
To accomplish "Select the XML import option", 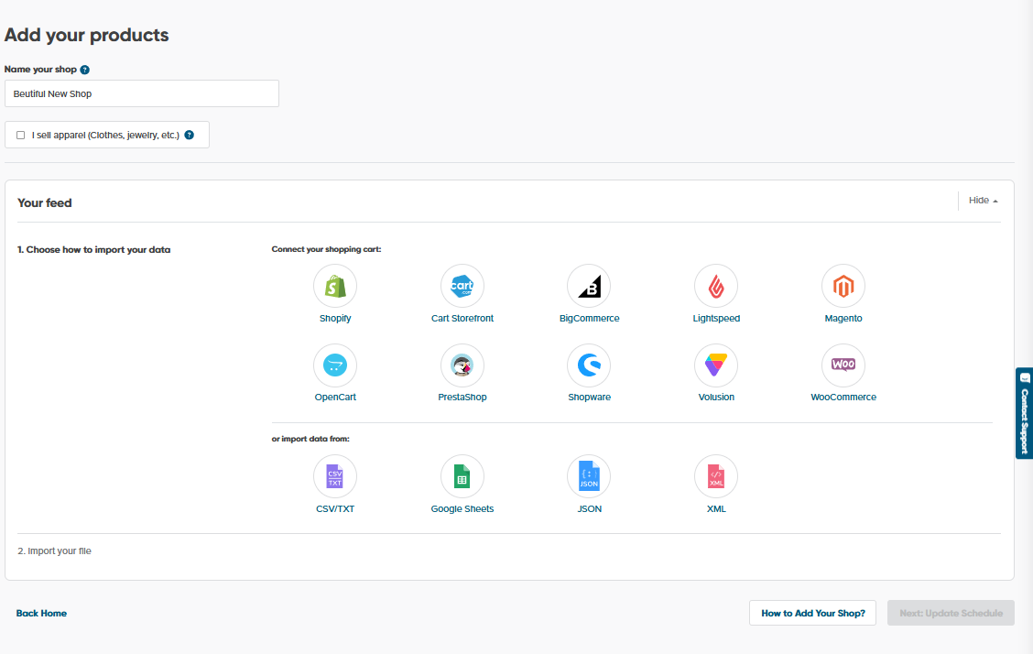I will (715, 475).
